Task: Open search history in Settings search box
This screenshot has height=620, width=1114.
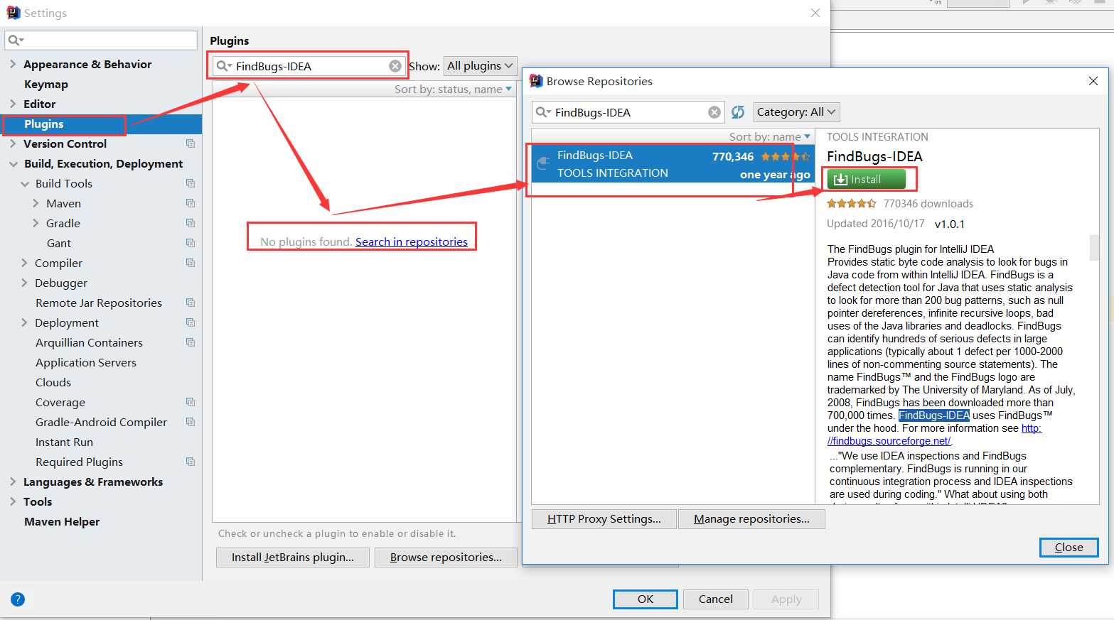Action: pos(16,40)
